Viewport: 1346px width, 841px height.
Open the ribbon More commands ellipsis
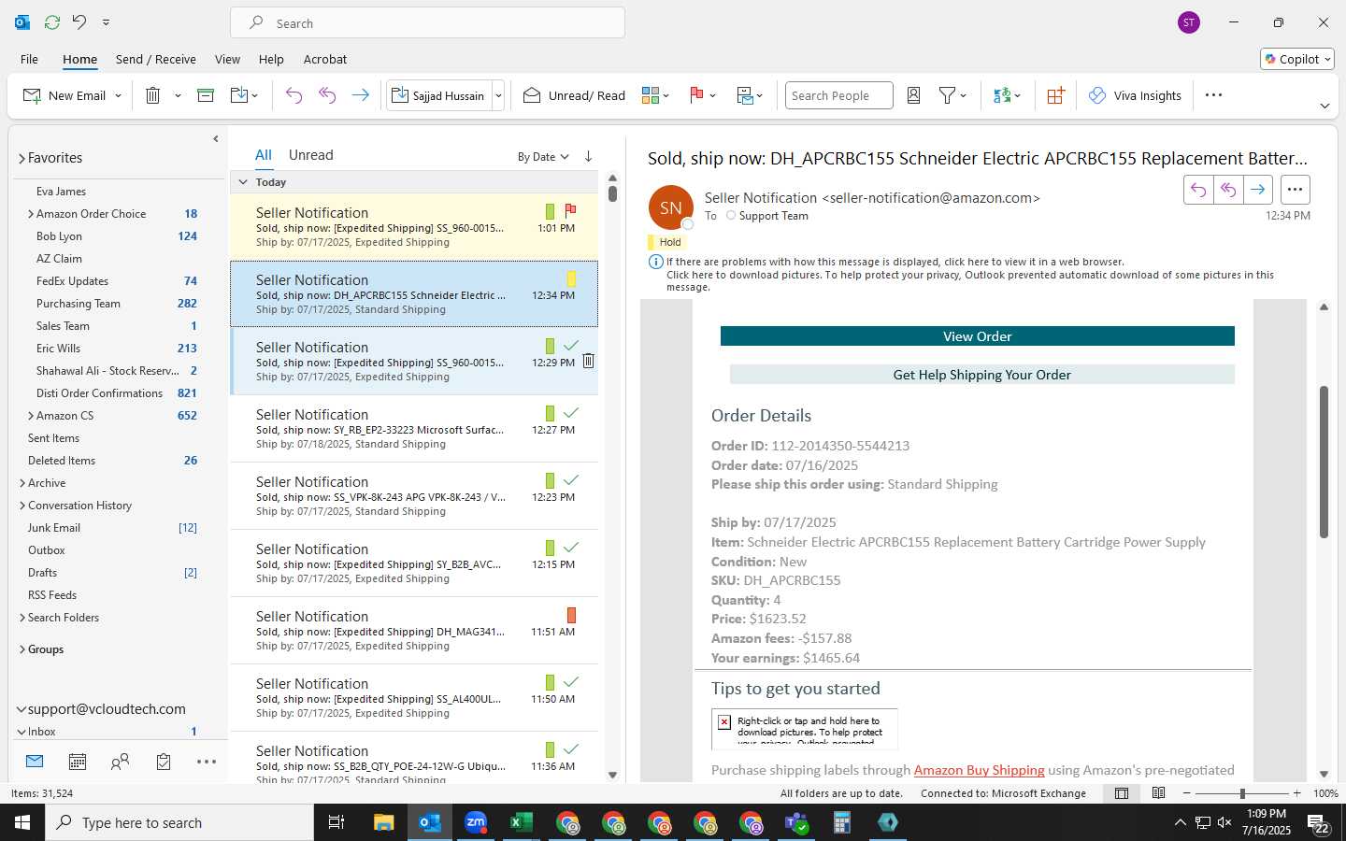(1213, 95)
